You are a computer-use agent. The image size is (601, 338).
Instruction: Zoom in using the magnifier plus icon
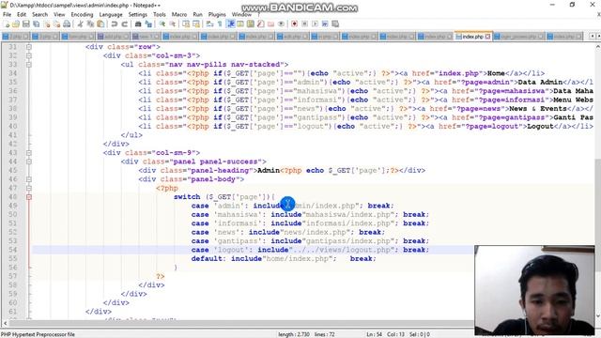162,23
